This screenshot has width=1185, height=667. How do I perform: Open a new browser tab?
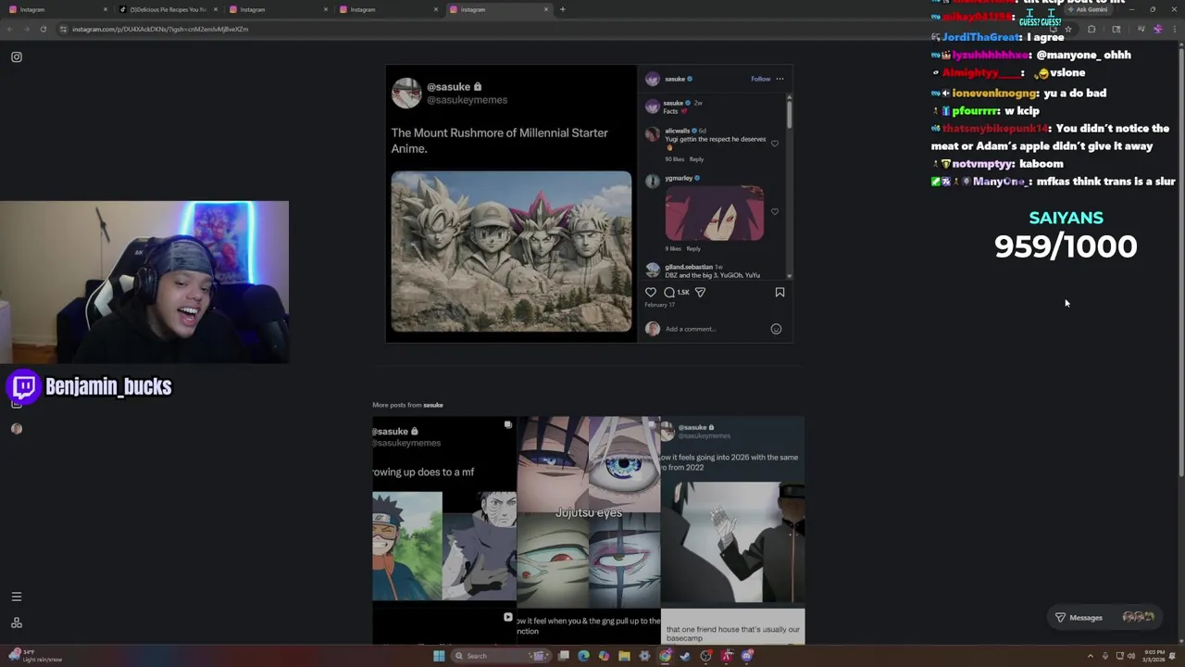click(x=562, y=9)
